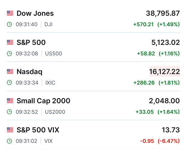This screenshot has height=149, width=187.
Task: Click the clock icon next to 09:32:08
Action: [10, 54]
